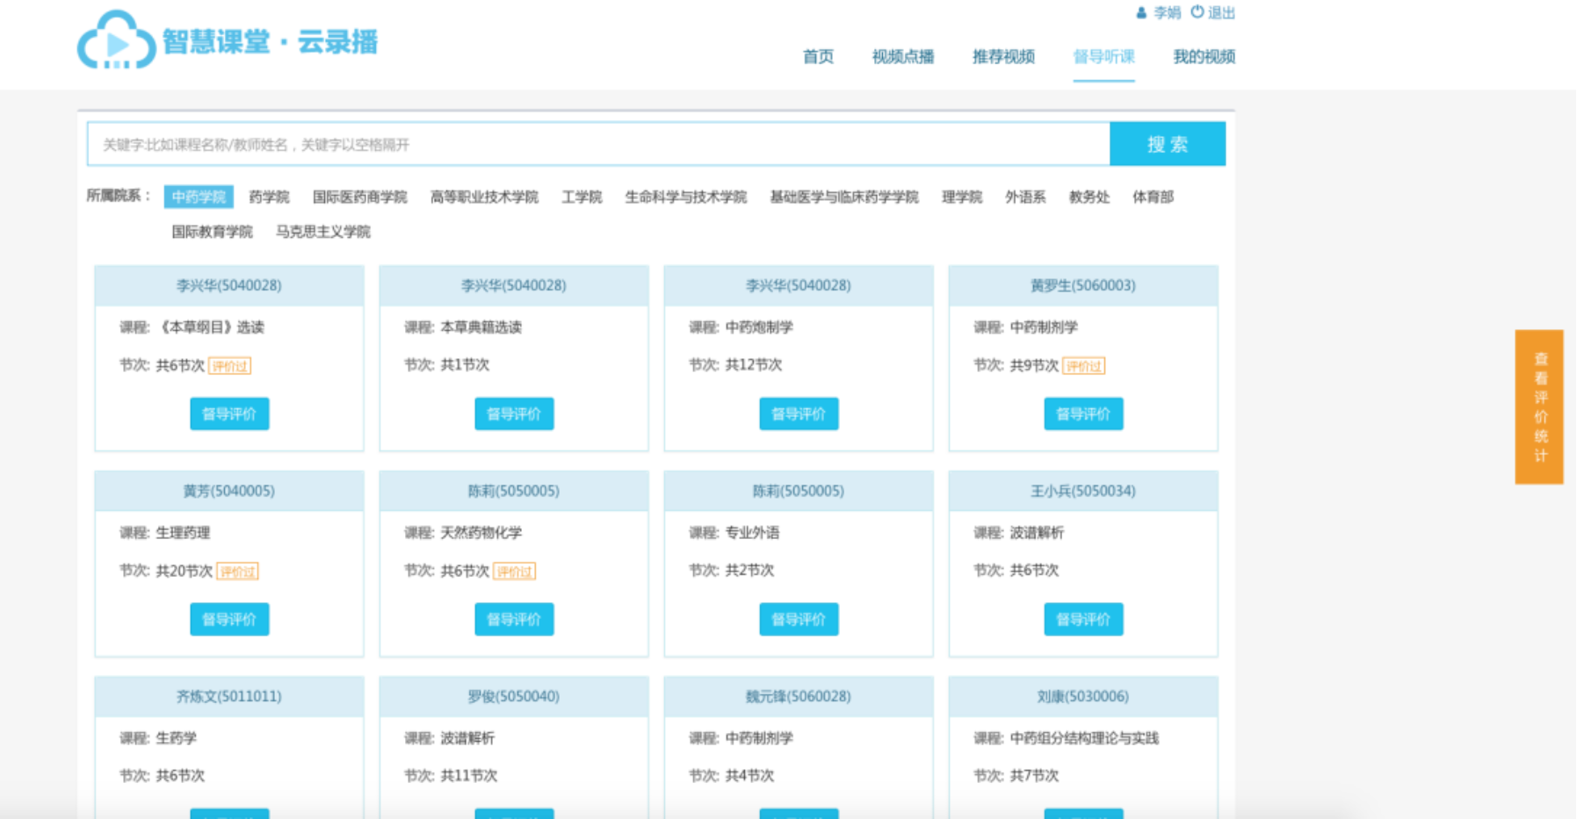Click the user profile icon near 李娟
This screenshot has width=1577, height=819.
(x=1141, y=13)
